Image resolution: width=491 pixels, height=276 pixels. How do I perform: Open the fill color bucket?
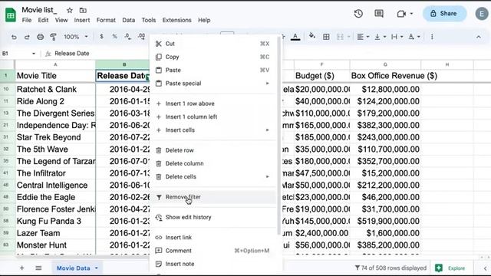coord(312,36)
